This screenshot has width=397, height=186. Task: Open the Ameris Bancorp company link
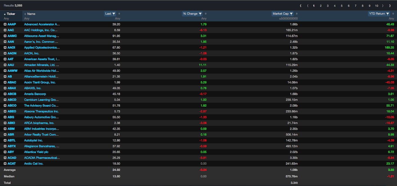35,94
